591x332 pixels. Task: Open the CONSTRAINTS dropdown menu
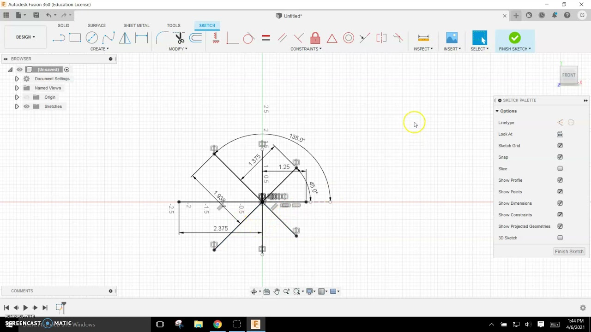(306, 49)
